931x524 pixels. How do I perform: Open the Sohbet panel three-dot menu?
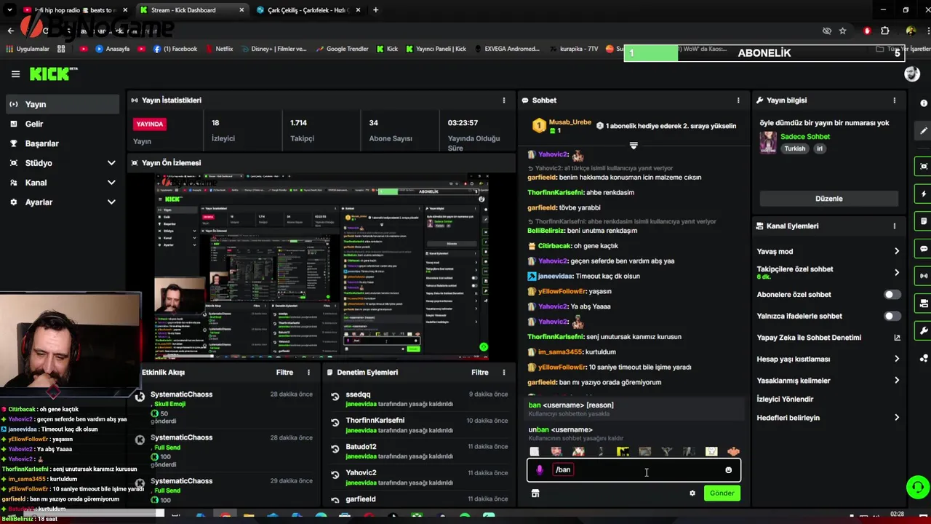738,100
